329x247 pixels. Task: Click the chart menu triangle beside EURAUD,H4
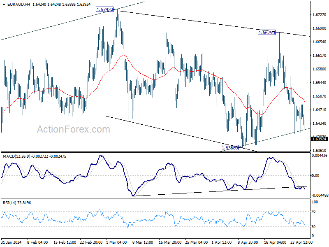pyautogui.click(x=4, y=4)
